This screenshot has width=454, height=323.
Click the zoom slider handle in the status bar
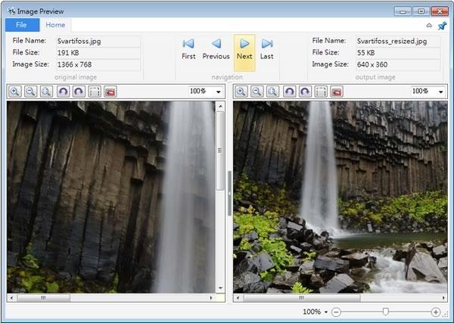pyautogui.click(x=385, y=312)
